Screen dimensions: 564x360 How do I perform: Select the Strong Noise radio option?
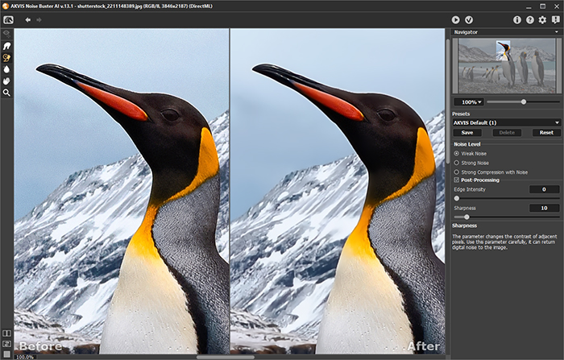tap(458, 163)
